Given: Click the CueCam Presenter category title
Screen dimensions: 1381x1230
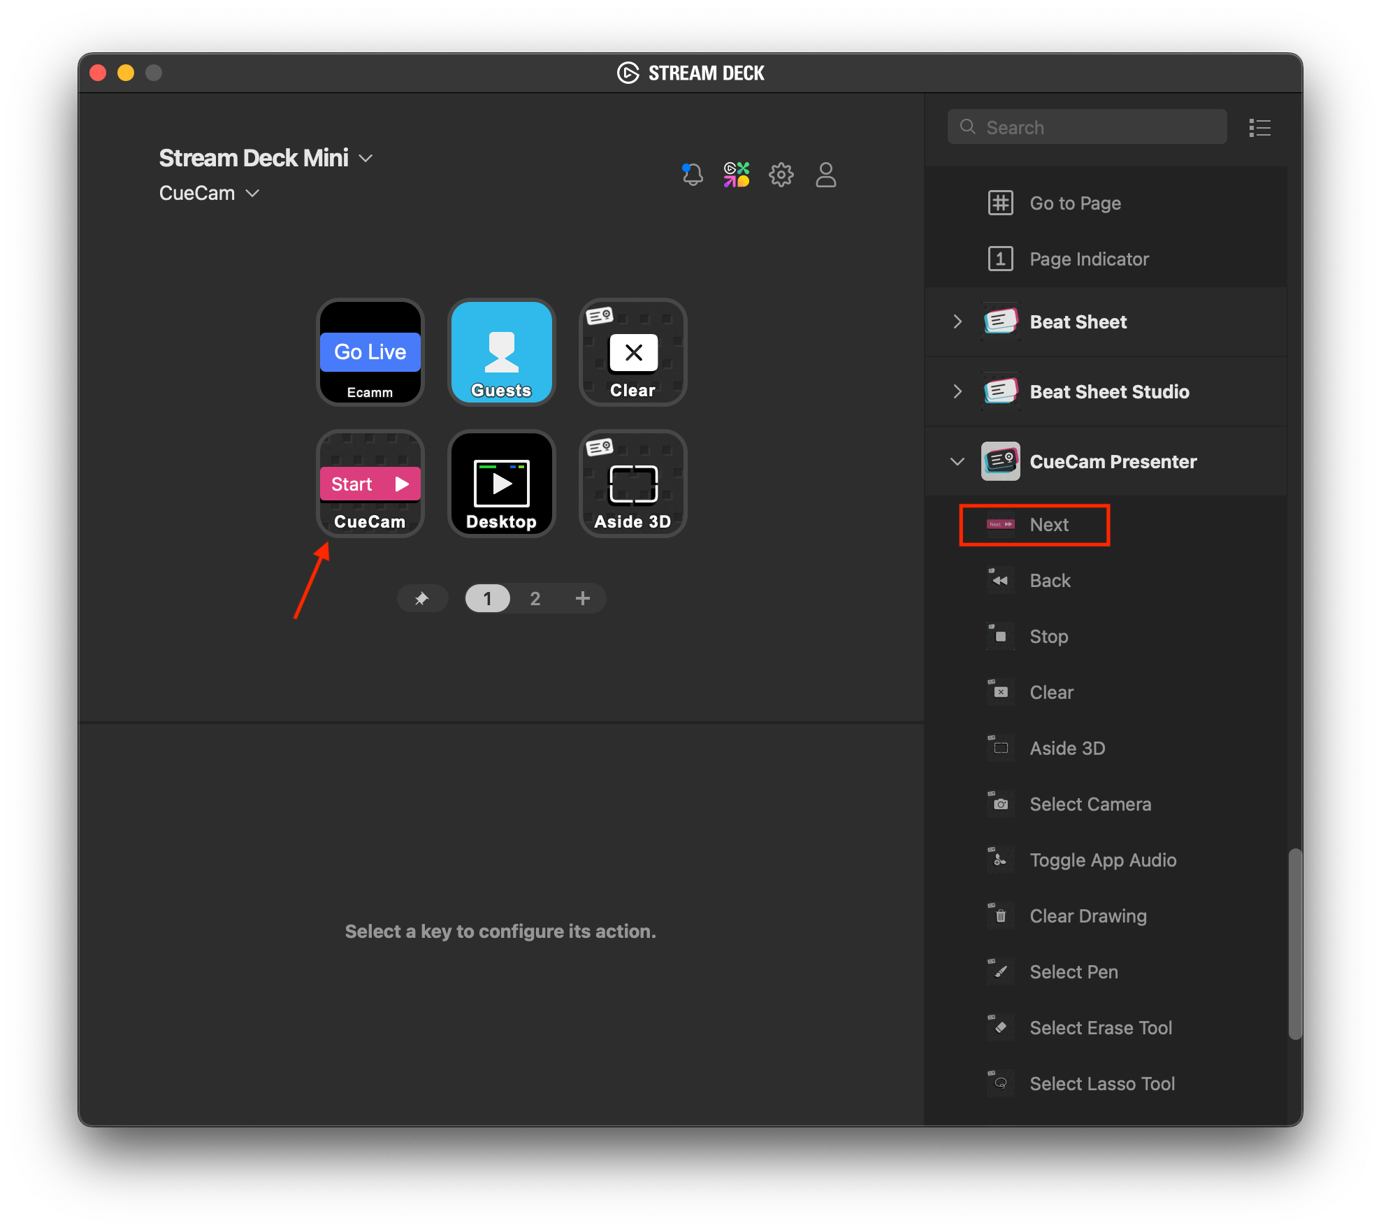Looking at the screenshot, I should pyautogui.click(x=1113, y=461).
